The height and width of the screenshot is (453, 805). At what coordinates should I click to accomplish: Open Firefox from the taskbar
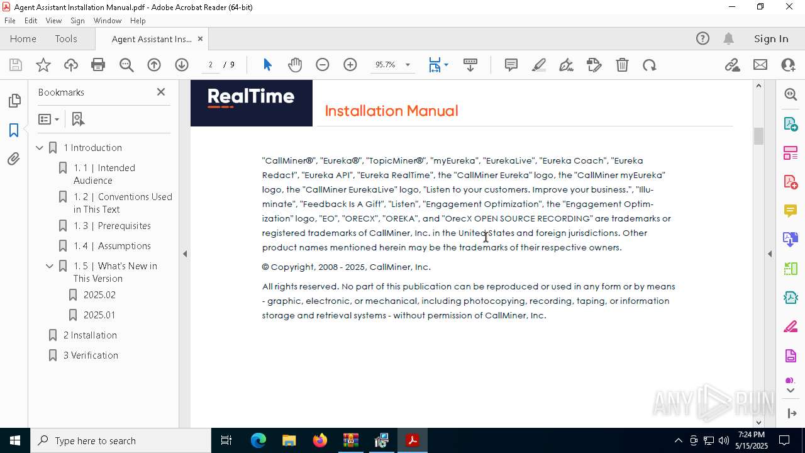[320, 440]
